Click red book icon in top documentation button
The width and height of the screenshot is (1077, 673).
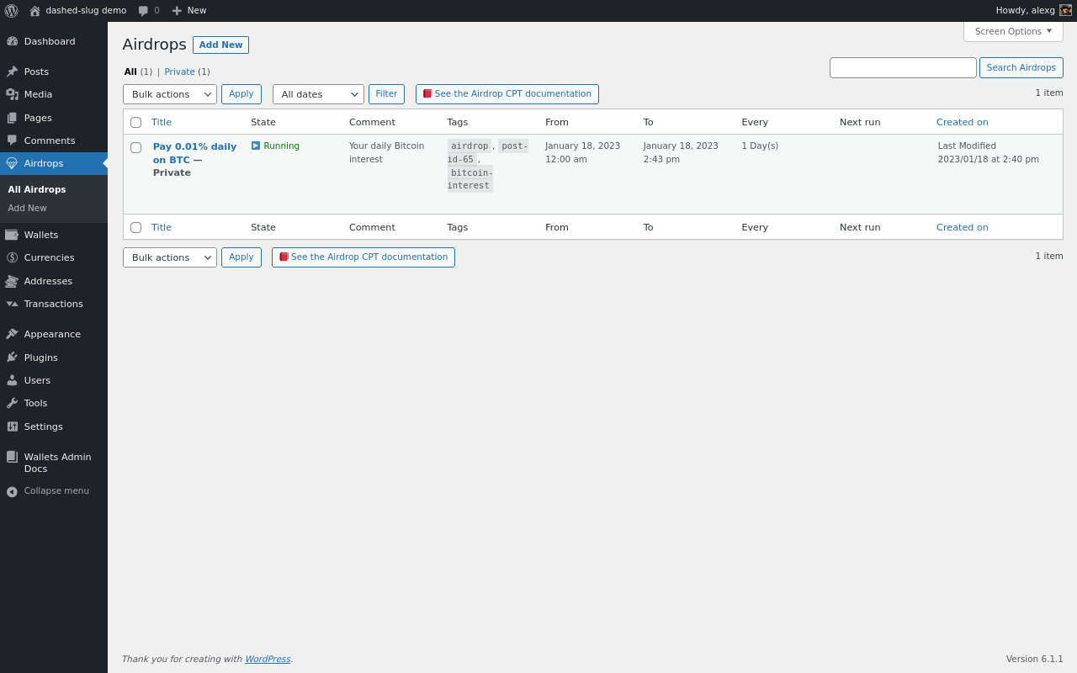(427, 94)
